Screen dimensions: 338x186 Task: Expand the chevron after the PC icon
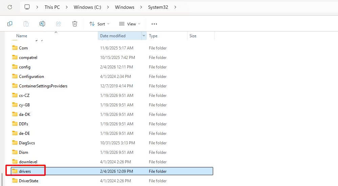(37, 7)
